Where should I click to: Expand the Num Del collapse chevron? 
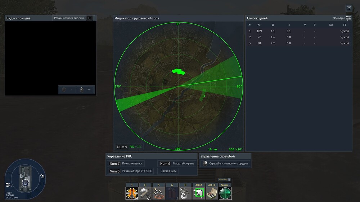click(x=229, y=180)
